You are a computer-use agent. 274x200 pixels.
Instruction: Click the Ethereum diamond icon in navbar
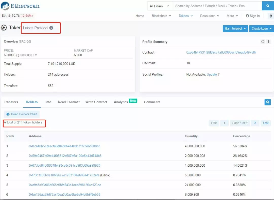coord(271,16)
